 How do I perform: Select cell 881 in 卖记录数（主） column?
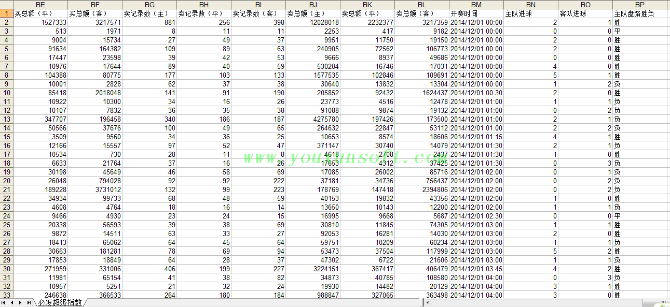pos(149,22)
